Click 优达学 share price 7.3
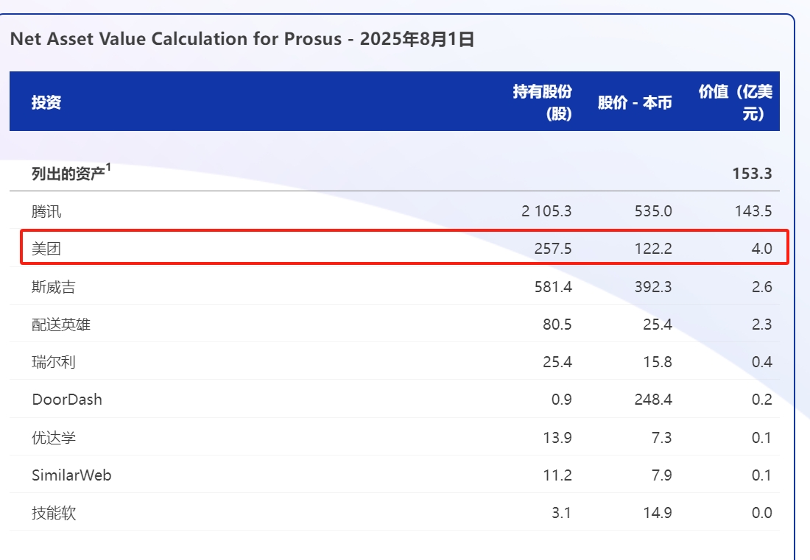The width and height of the screenshot is (810, 560). coord(662,438)
